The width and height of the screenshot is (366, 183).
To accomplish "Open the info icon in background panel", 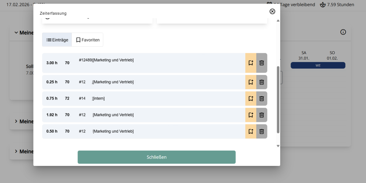I will pos(343,32).
